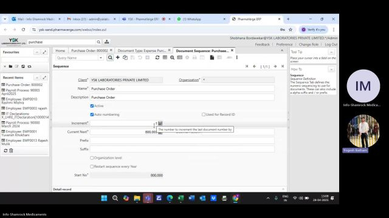Open the toolbar more options kebab menu
This screenshot has width=389, height=218.
tap(237, 58)
